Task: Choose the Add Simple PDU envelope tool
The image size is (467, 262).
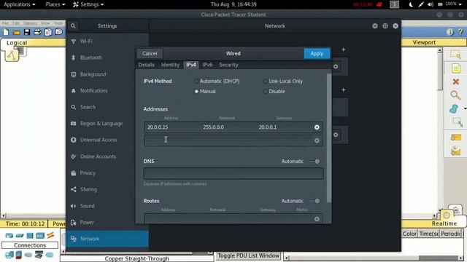Action: [x=455, y=137]
